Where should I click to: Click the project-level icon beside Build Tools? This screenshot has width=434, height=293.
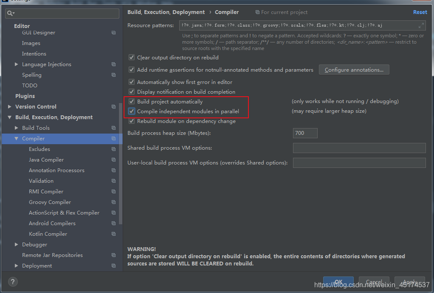coord(113,128)
